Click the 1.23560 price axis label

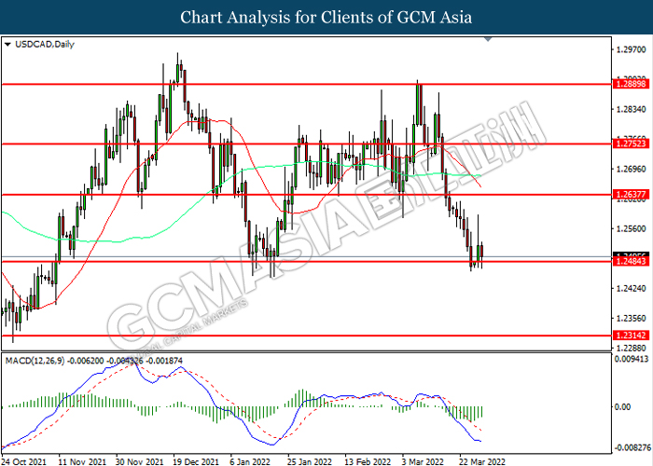631,318
